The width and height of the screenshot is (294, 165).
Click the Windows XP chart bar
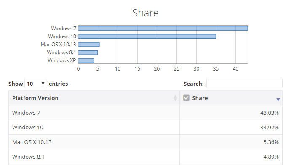[x=86, y=60]
